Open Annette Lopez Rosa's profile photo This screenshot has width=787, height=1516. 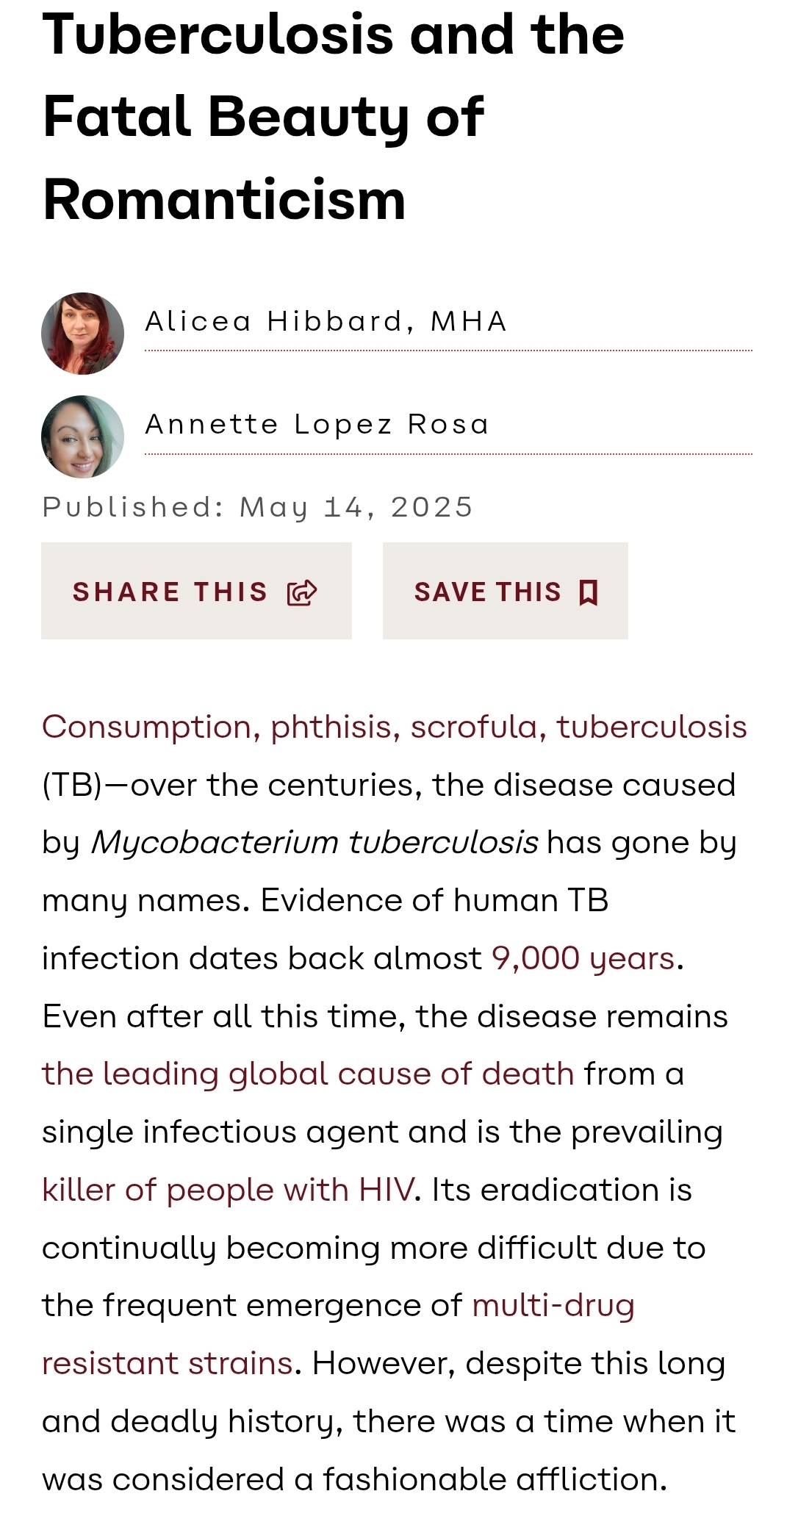click(x=82, y=437)
